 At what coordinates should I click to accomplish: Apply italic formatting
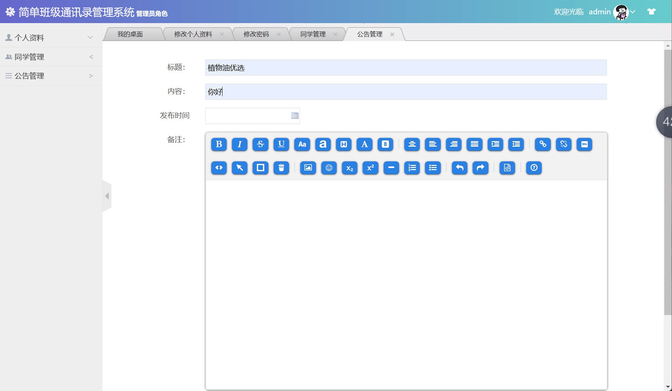(x=240, y=144)
